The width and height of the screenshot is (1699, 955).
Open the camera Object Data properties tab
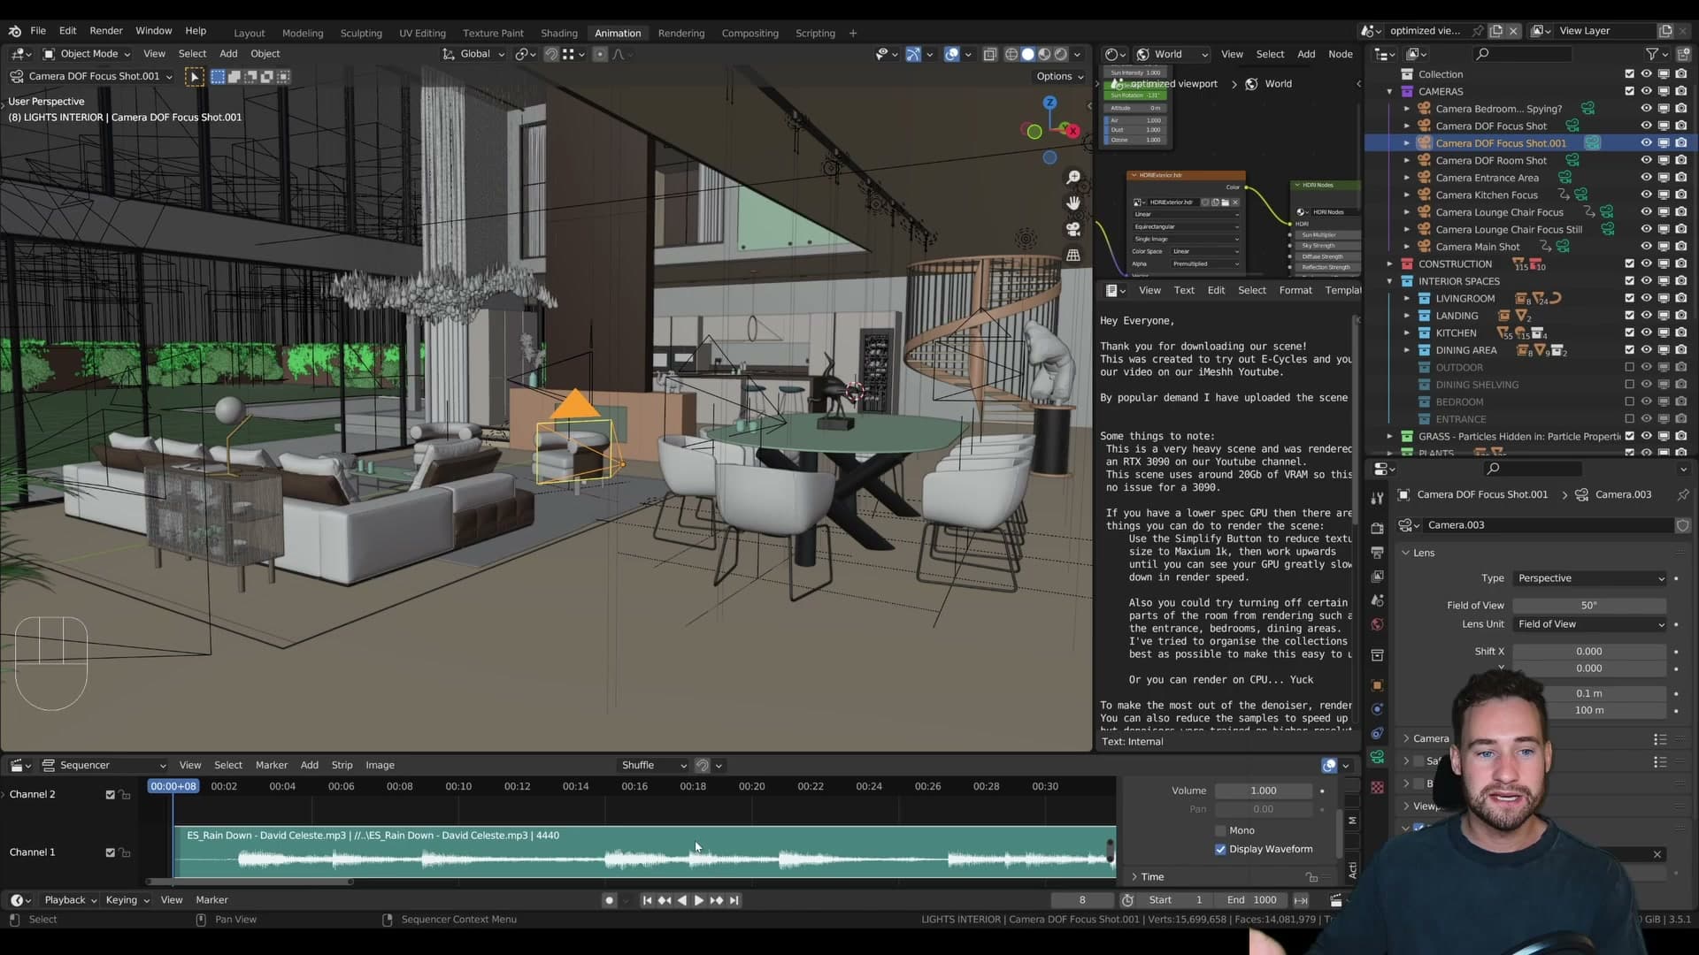(x=1377, y=757)
